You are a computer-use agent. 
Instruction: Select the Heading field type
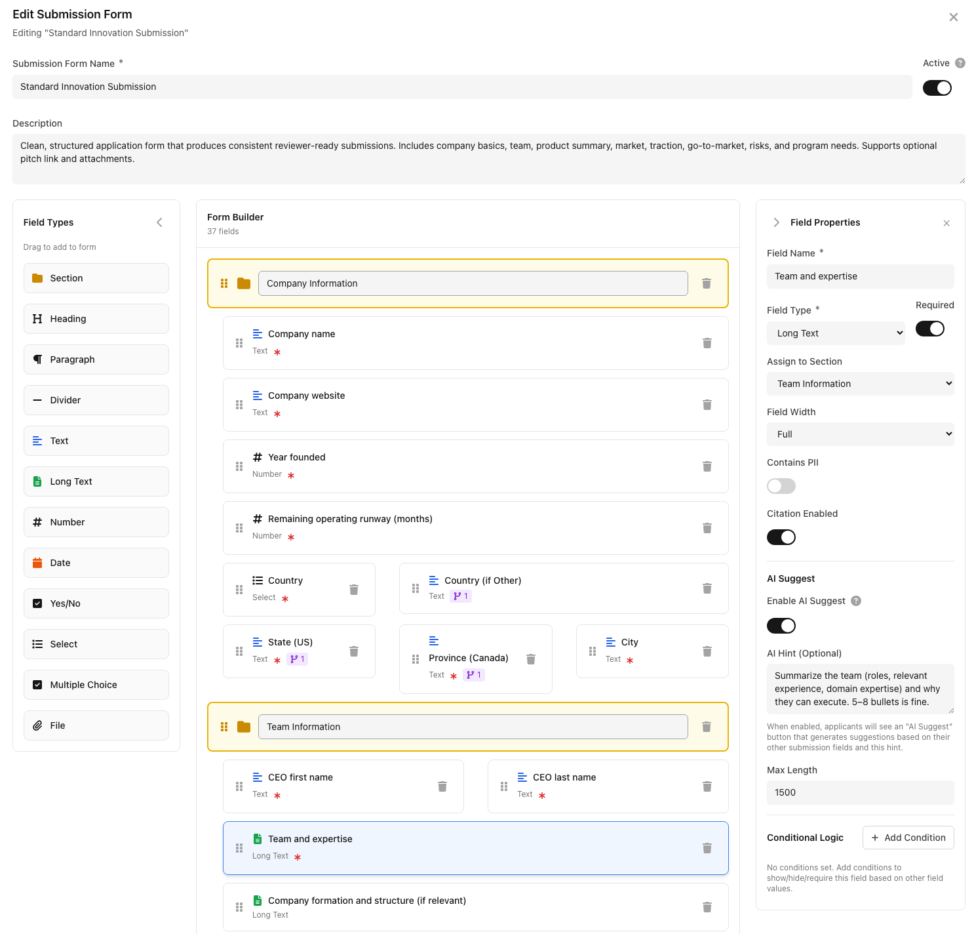pyautogui.click(x=96, y=319)
